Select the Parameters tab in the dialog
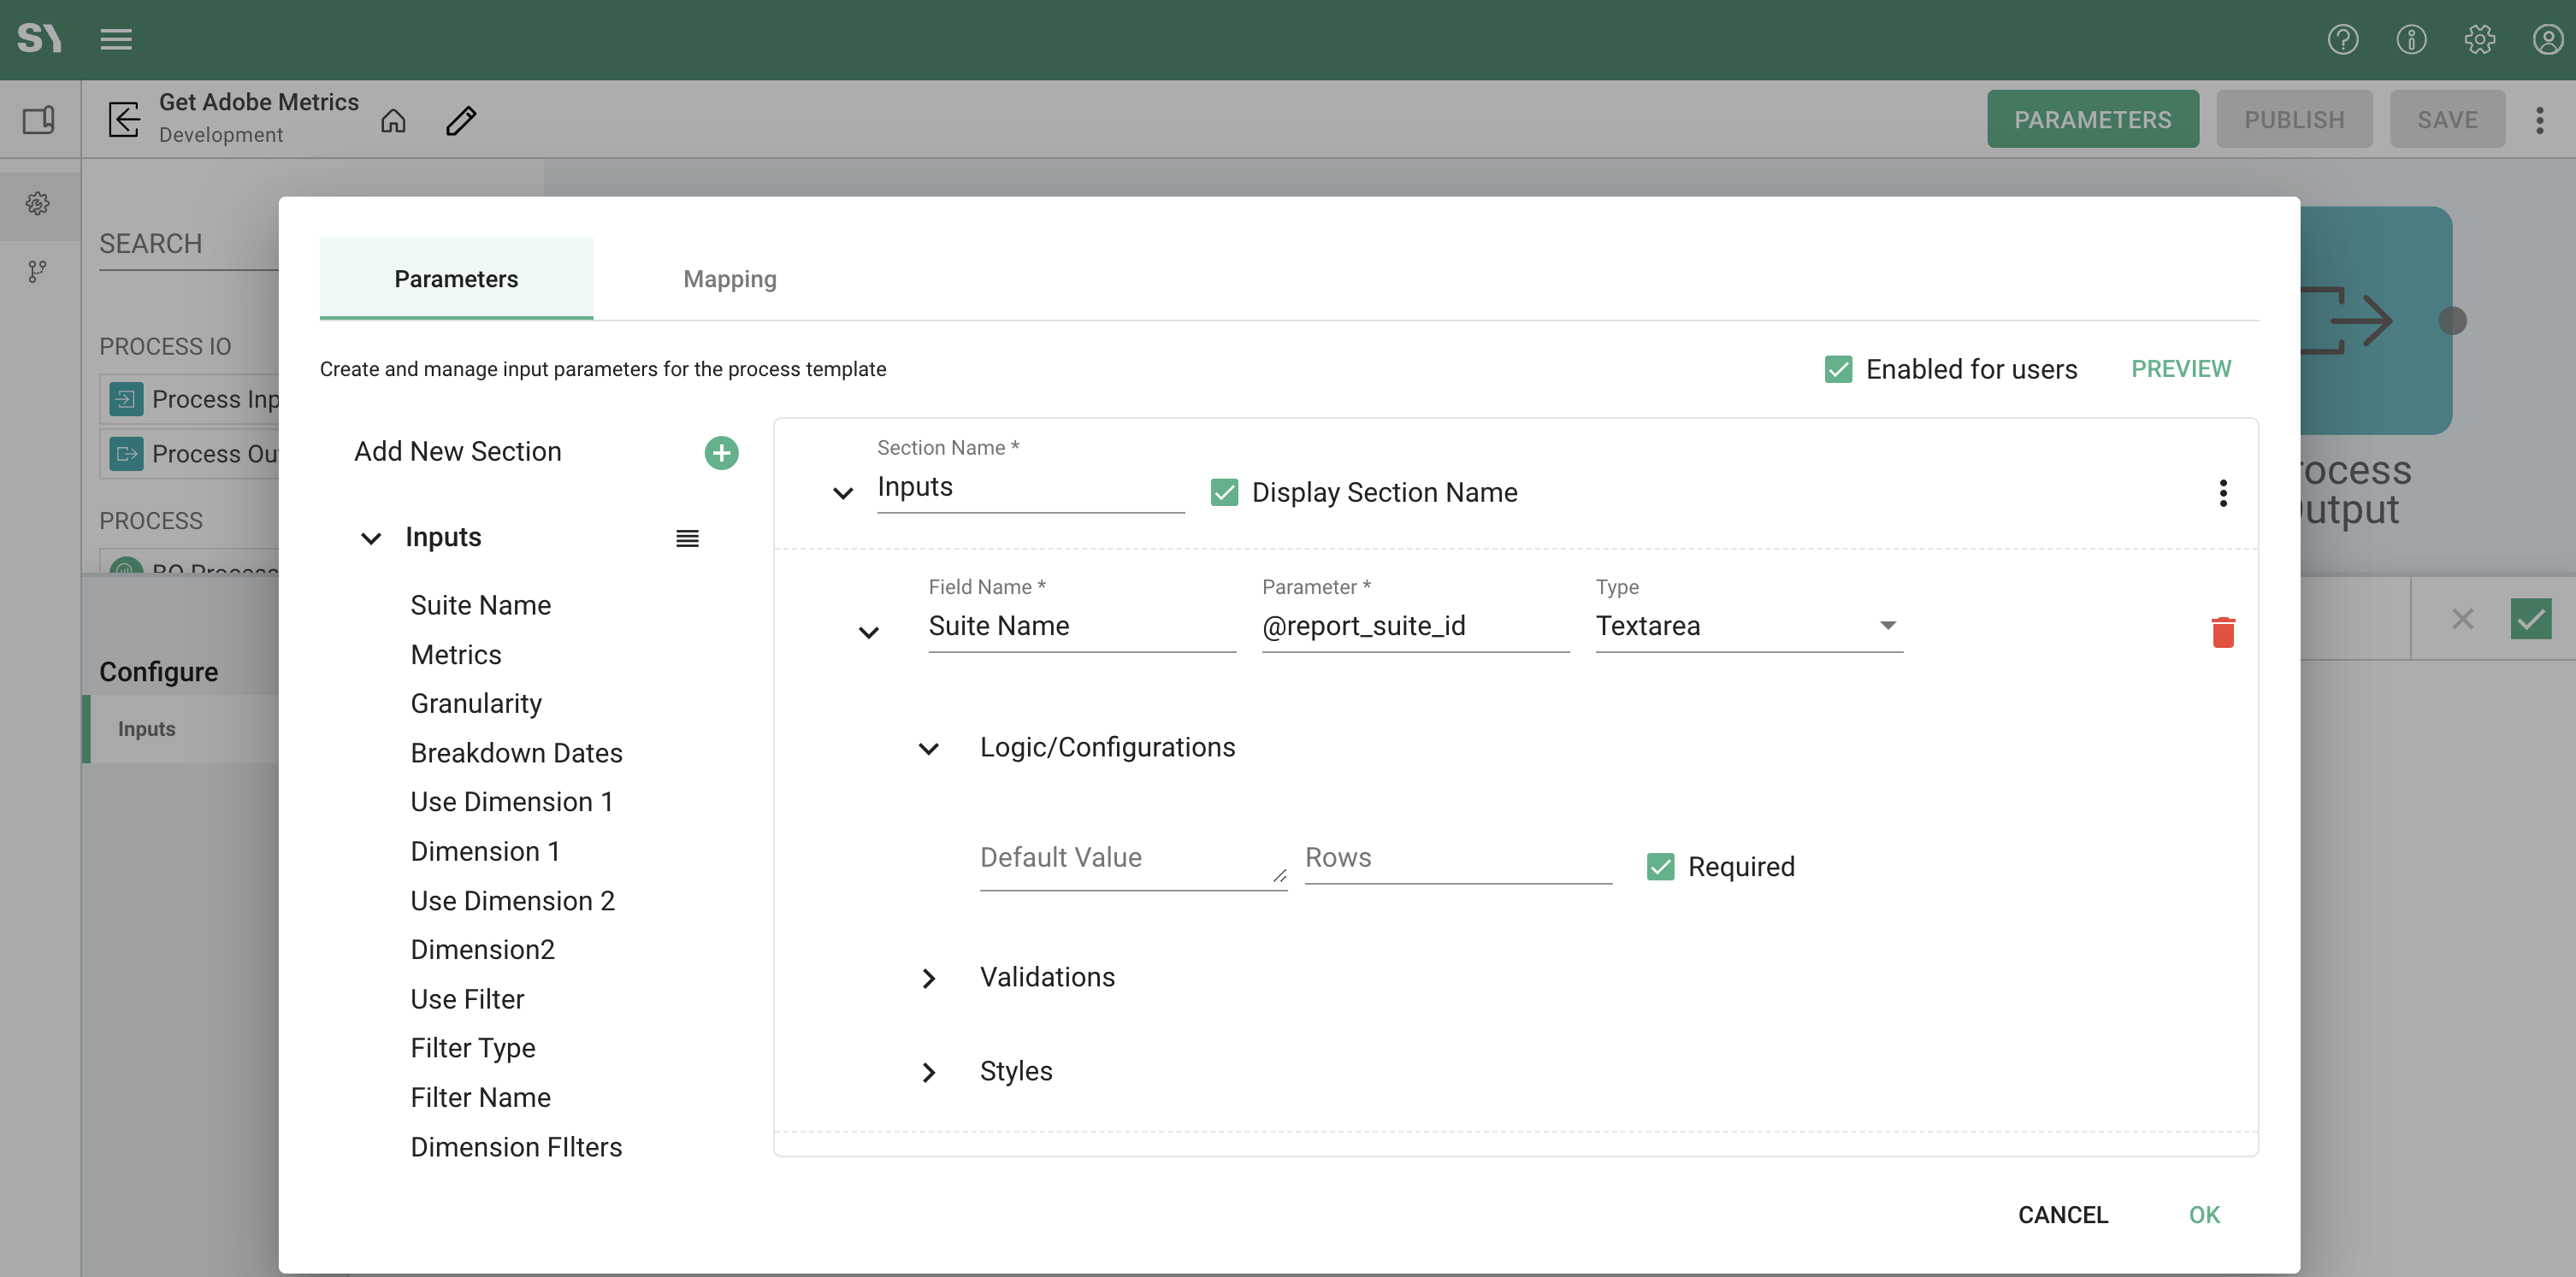 point(456,279)
